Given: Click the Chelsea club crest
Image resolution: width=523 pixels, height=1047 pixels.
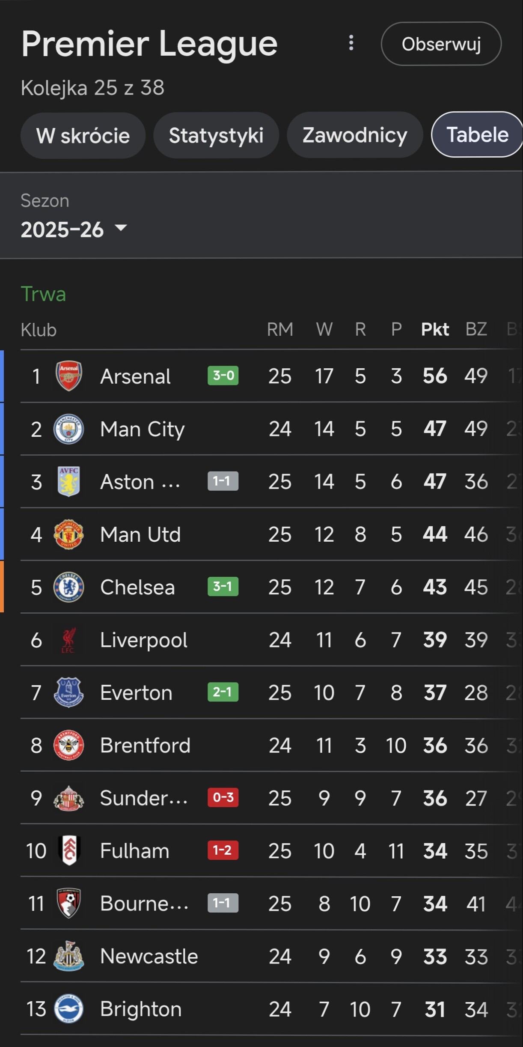Looking at the screenshot, I should tap(68, 587).
